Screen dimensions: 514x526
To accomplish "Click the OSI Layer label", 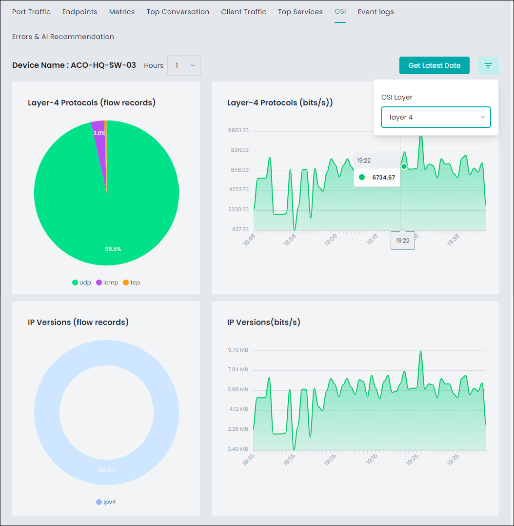I will tap(396, 97).
